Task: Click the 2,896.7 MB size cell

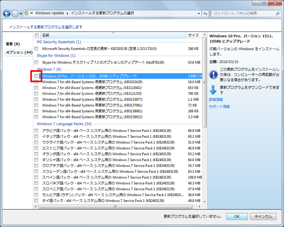Action: coord(195,76)
